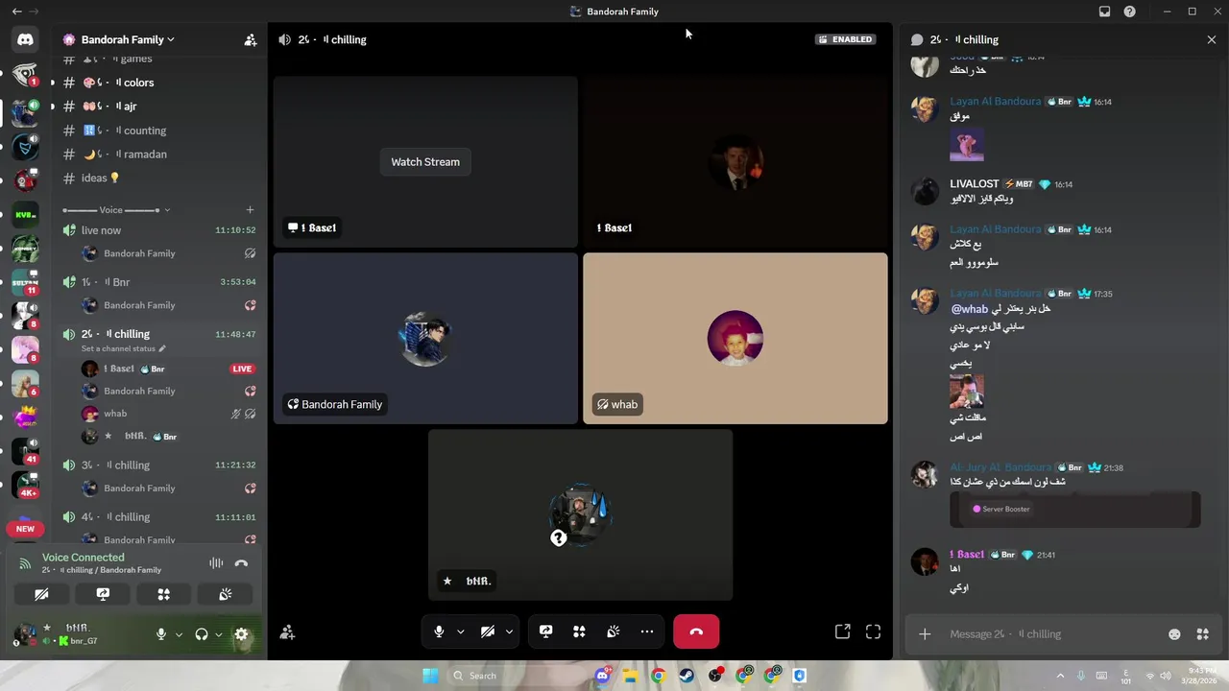The width and height of the screenshot is (1229, 691).
Task: Join the live now voice channel
Action: (159, 230)
